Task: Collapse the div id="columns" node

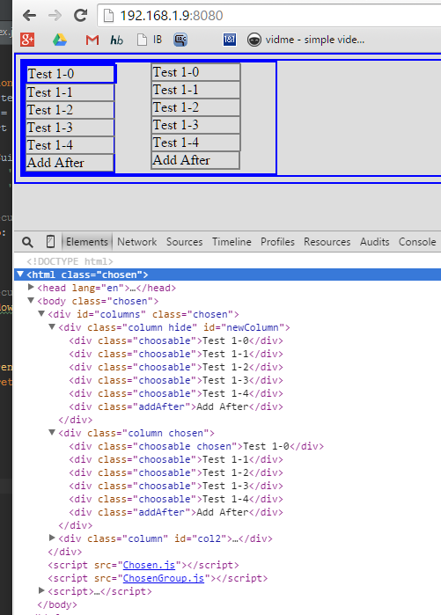Action: (x=41, y=314)
